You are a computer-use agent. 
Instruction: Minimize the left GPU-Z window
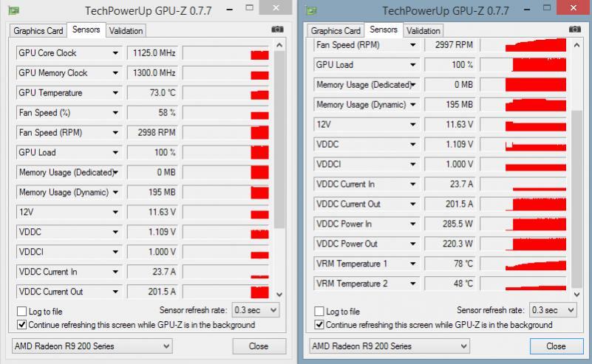point(229,9)
